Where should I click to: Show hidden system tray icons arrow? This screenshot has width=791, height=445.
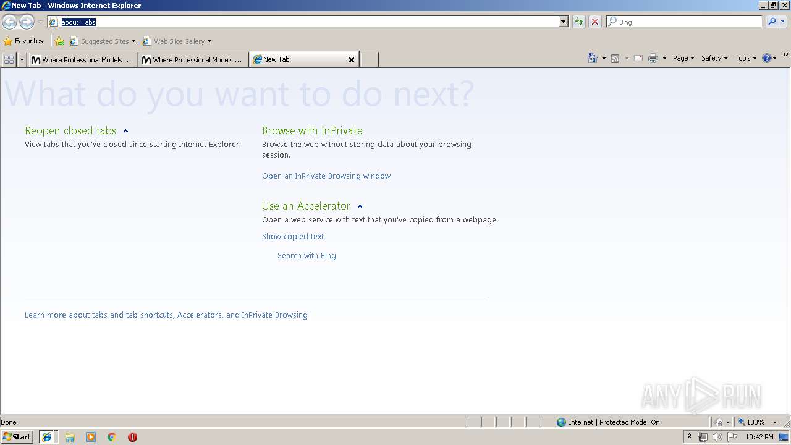[689, 437]
